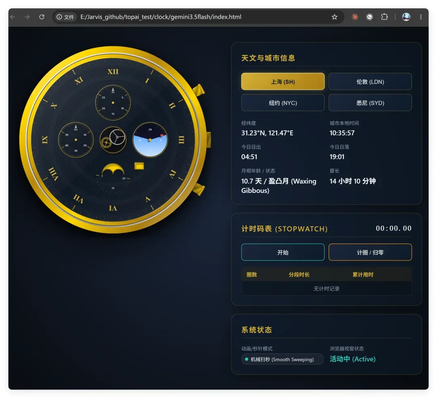Reload the page with refresh icon
The width and height of the screenshot is (437, 398).
click(x=42, y=17)
